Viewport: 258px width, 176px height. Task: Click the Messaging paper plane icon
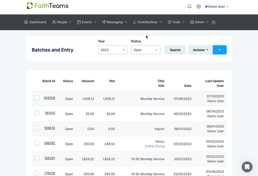click(104, 22)
